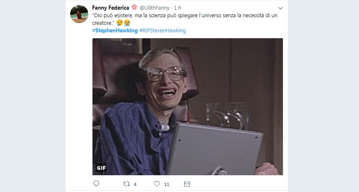Screen dimensions: 359x192
Task: Expand the tweet options chevron menu
Action: click(x=280, y=8)
